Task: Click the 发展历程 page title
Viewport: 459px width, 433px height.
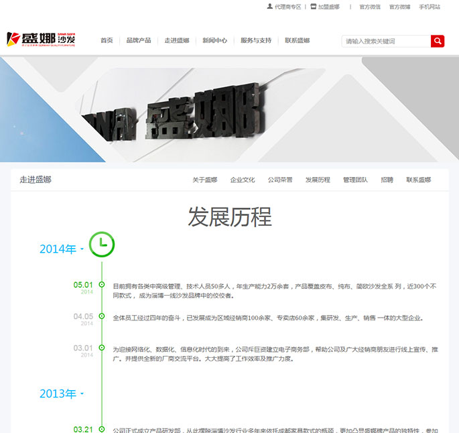Action: click(x=230, y=217)
